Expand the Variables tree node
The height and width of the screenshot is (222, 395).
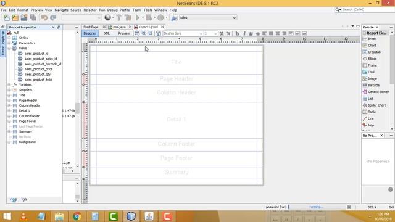[9, 85]
